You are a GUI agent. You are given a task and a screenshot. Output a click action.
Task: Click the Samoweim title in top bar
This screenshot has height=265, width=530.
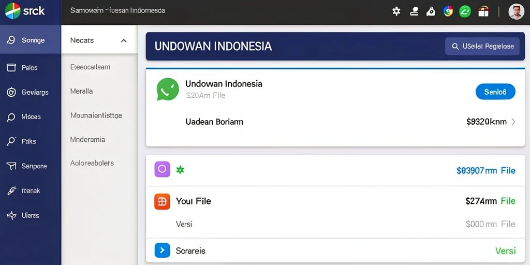(x=117, y=10)
